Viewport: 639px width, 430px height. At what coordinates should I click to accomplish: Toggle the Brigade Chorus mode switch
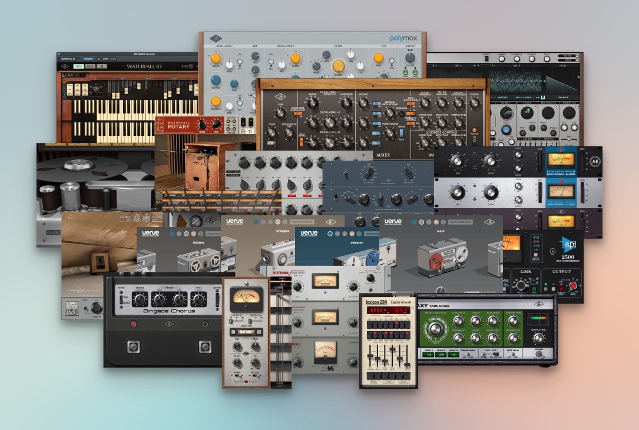(x=121, y=299)
